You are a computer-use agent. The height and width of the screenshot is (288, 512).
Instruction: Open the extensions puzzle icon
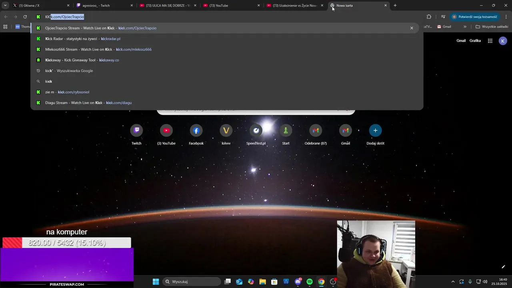pyautogui.click(x=429, y=17)
